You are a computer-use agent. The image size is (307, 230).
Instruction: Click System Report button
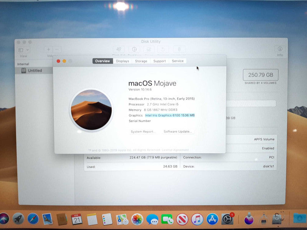coord(143,131)
